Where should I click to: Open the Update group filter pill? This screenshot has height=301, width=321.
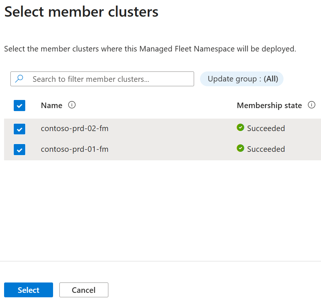pyautogui.click(x=242, y=79)
